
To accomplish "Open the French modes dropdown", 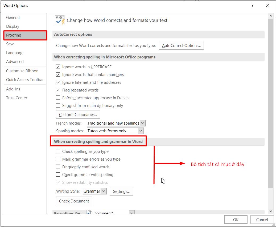I will click(x=143, y=123).
